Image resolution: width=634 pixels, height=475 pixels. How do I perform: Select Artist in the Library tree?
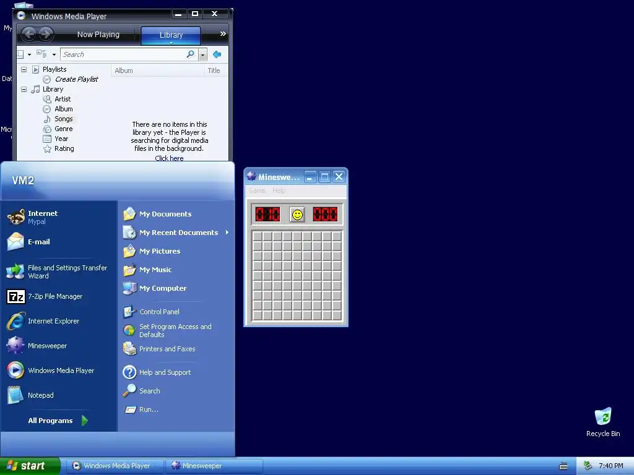pyautogui.click(x=63, y=99)
